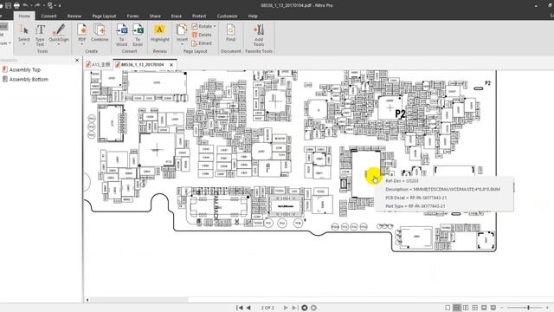
Task: Convert to Excel icon
Action: (x=138, y=29)
